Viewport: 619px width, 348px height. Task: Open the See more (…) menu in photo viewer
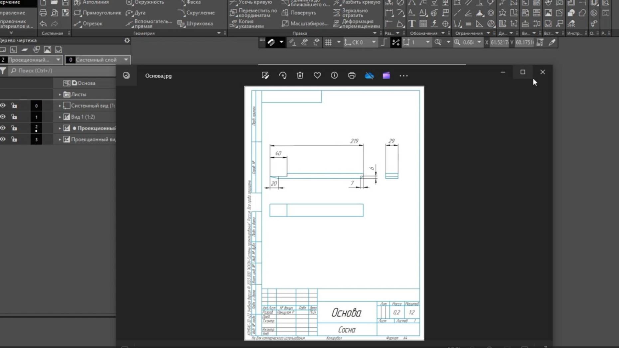coord(403,76)
